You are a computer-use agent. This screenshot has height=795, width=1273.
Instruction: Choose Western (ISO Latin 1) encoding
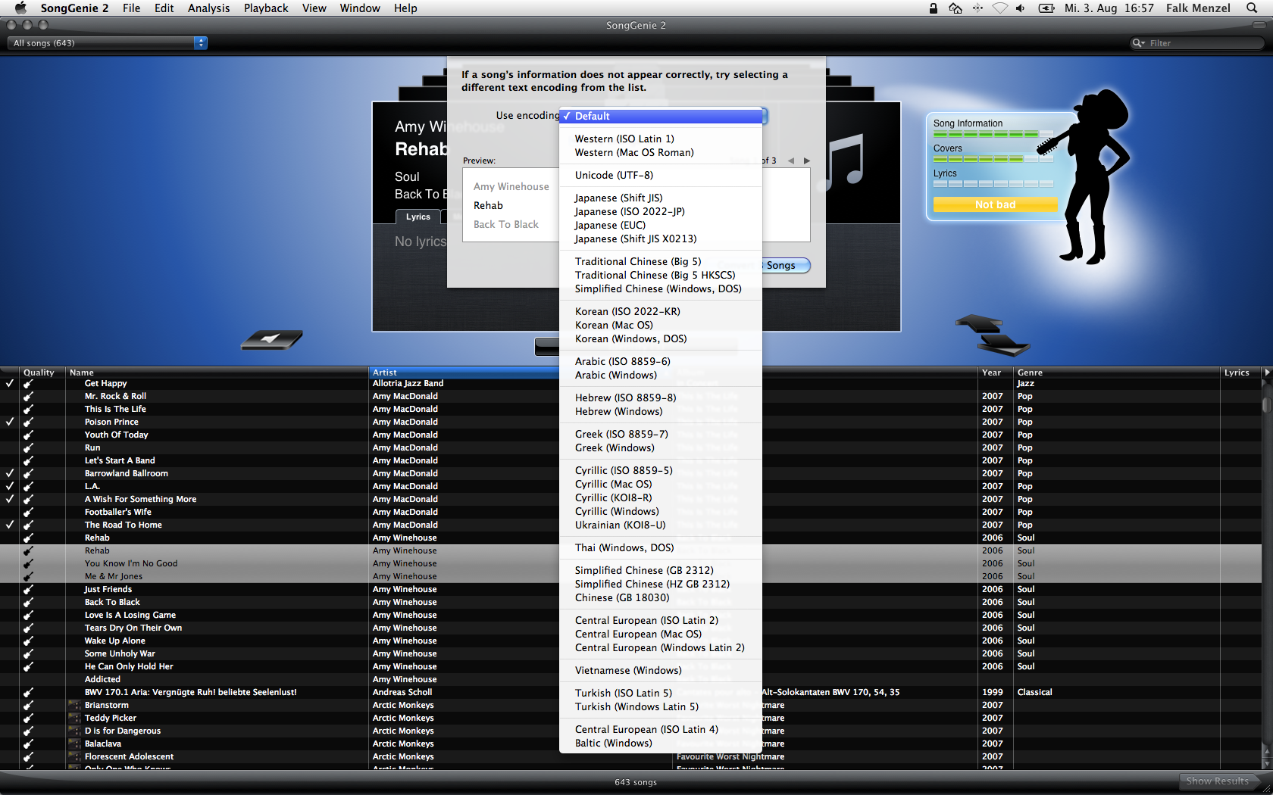[661, 139]
